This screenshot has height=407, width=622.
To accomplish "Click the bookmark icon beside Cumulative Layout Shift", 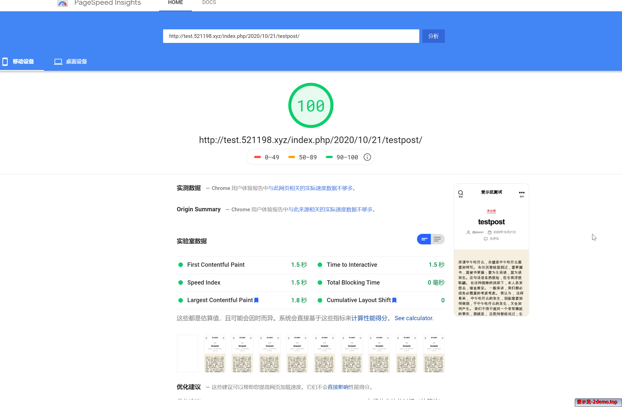I will [394, 300].
